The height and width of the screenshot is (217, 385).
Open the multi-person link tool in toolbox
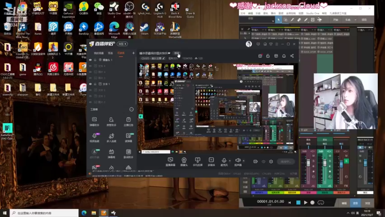point(111,137)
